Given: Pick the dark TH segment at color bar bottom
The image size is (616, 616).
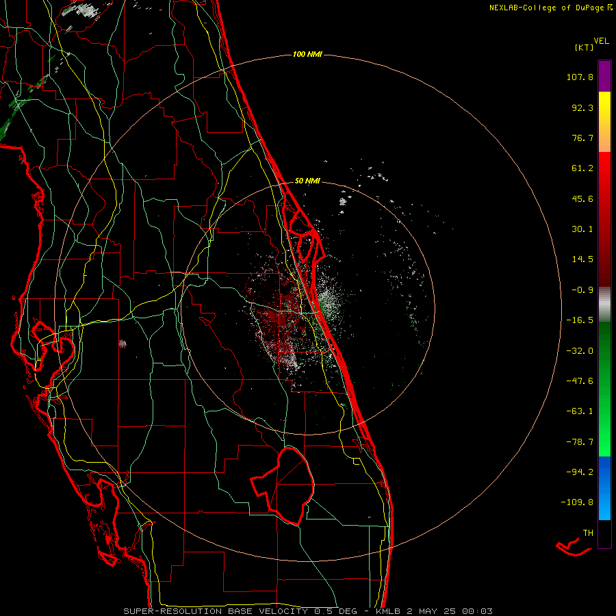Looking at the screenshot, I should pos(604,533).
